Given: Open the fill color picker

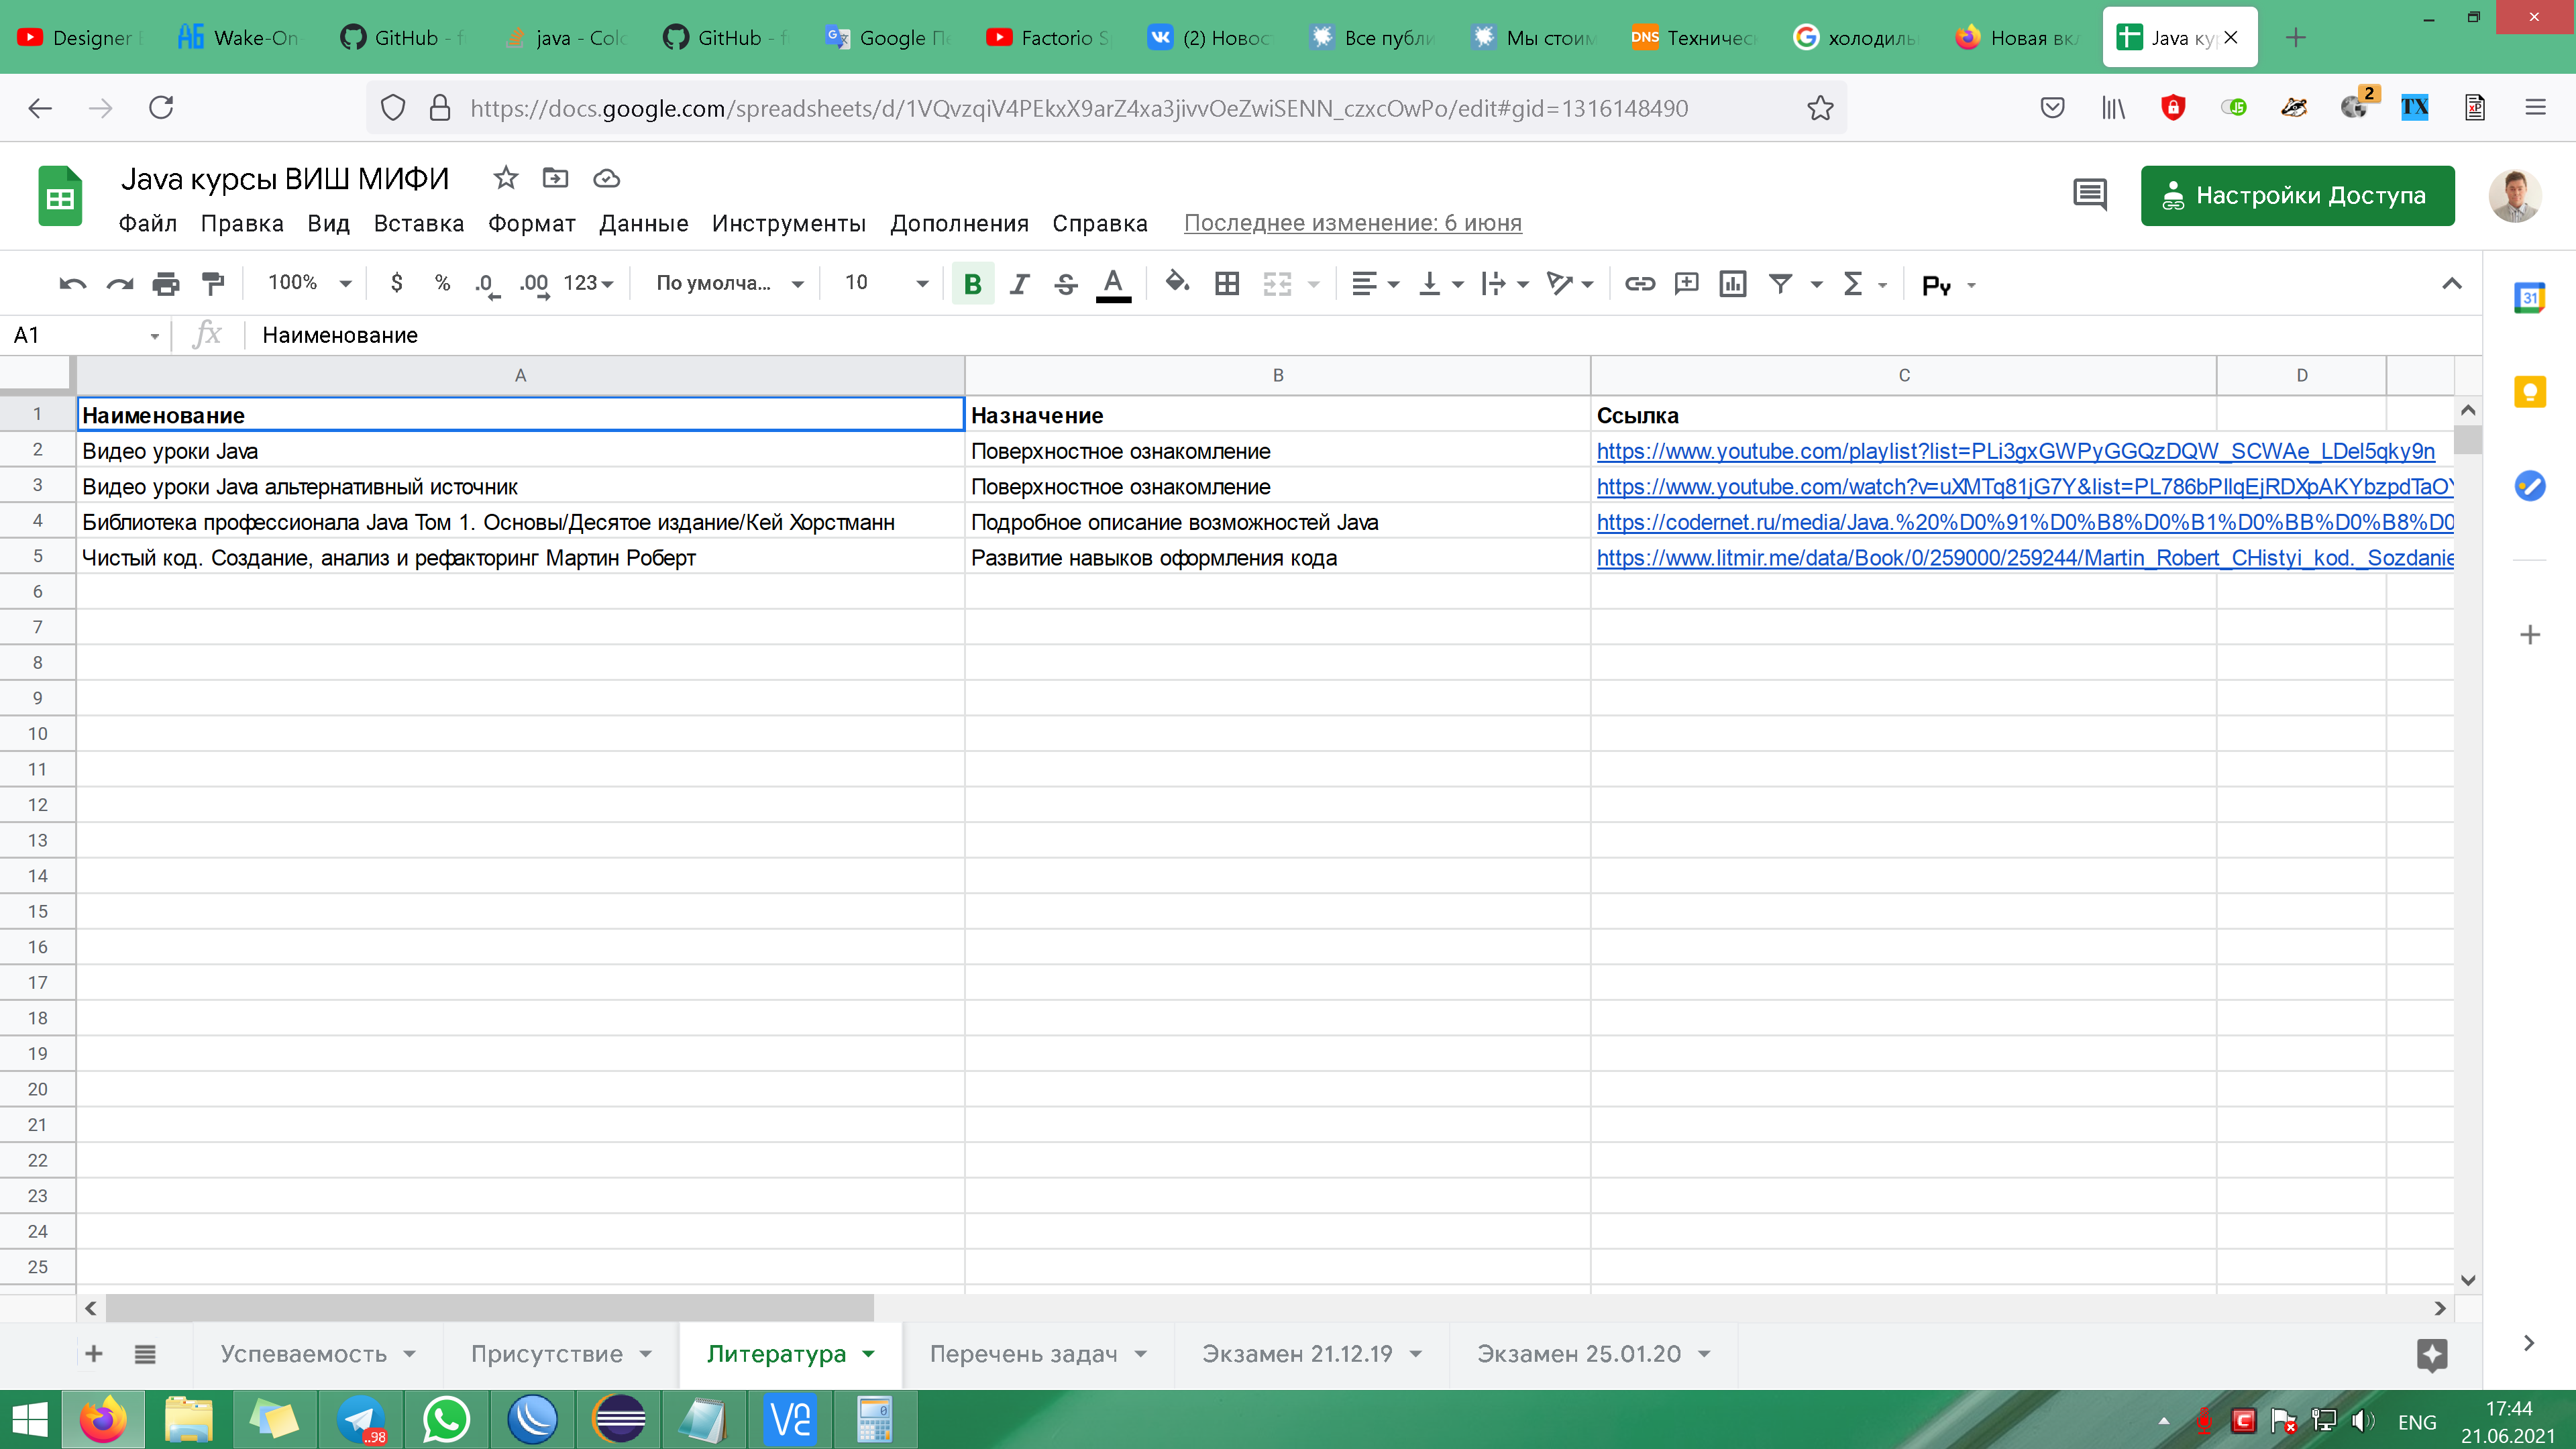Looking at the screenshot, I should point(1177,284).
